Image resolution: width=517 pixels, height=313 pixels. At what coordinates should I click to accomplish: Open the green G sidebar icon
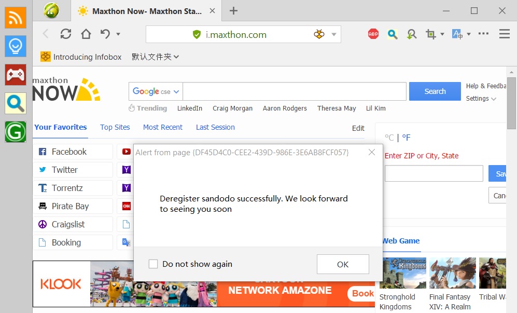(x=16, y=132)
